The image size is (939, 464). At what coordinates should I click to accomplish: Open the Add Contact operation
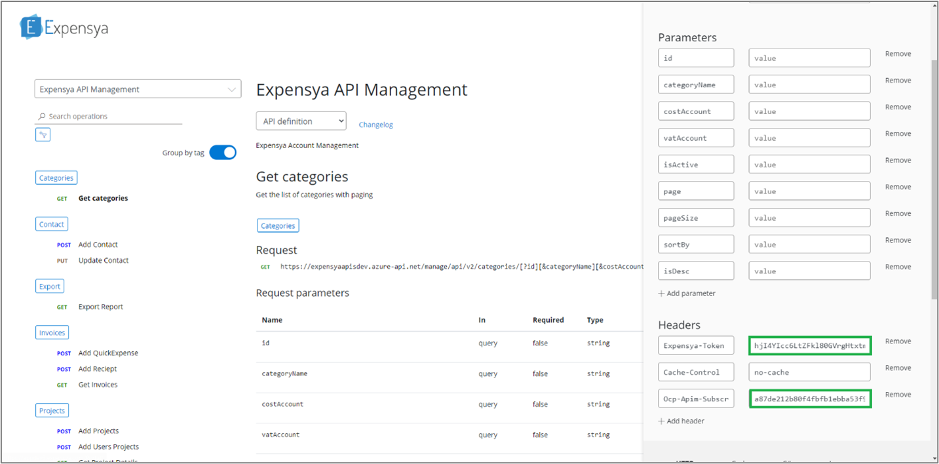click(x=98, y=244)
